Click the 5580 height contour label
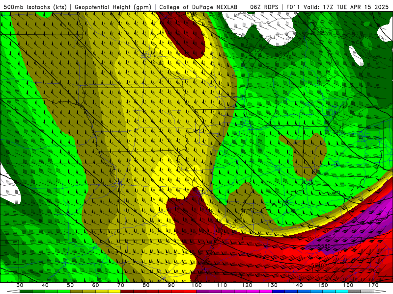The width and height of the screenshot is (393, 294). (x=324, y=246)
